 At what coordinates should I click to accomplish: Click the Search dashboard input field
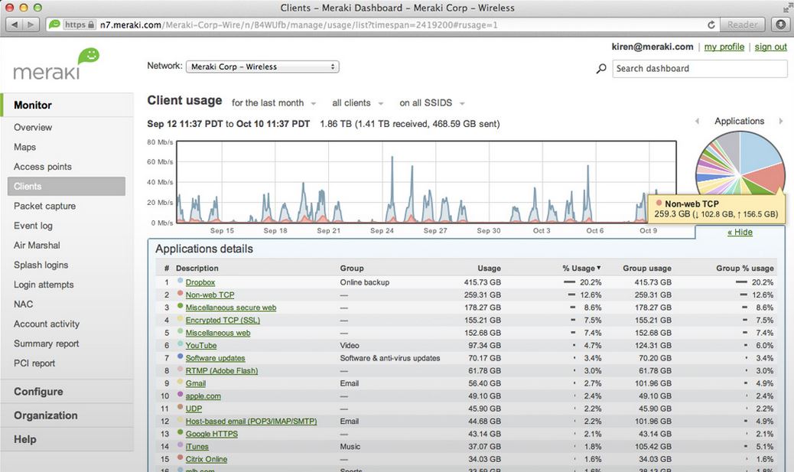point(700,68)
